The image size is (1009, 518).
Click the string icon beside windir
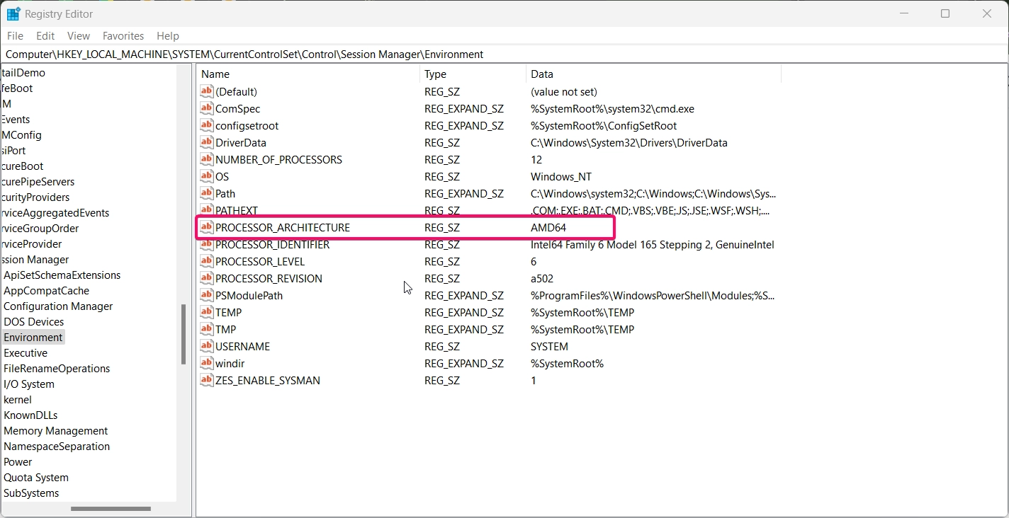click(x=206, y=363)
